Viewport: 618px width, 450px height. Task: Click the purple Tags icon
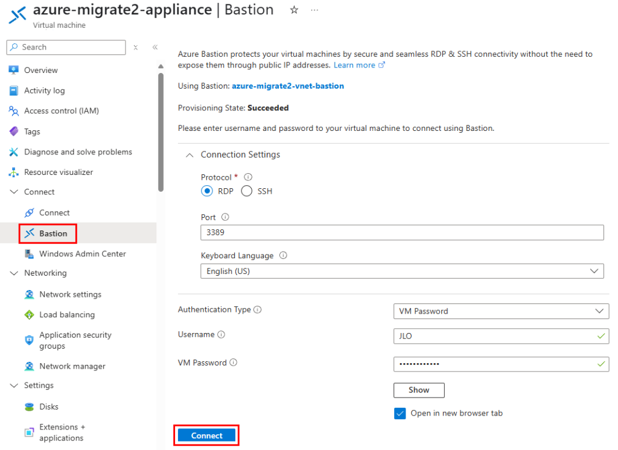pos(13,132)
